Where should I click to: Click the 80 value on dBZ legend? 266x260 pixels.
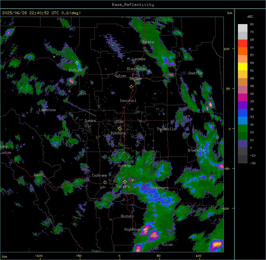pyautogui.click(x=252, y=24)
